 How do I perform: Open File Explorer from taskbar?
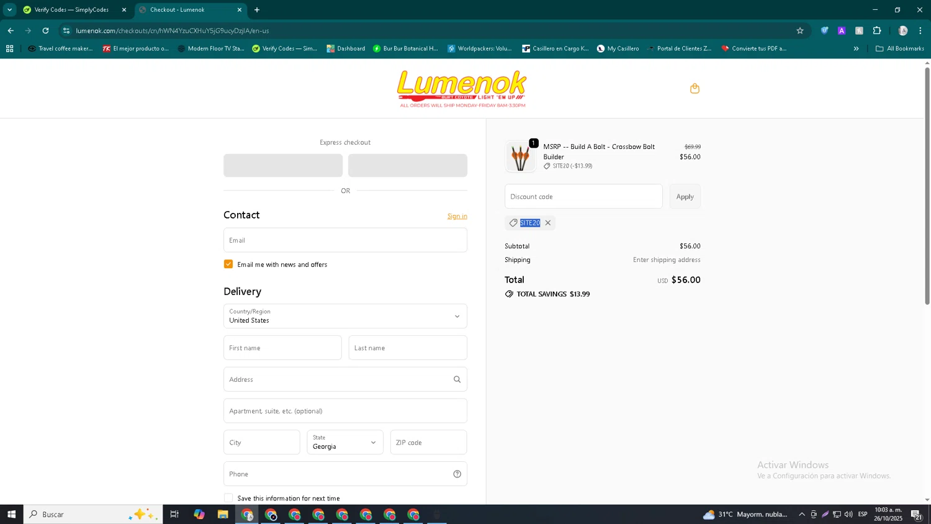(223, 514)
